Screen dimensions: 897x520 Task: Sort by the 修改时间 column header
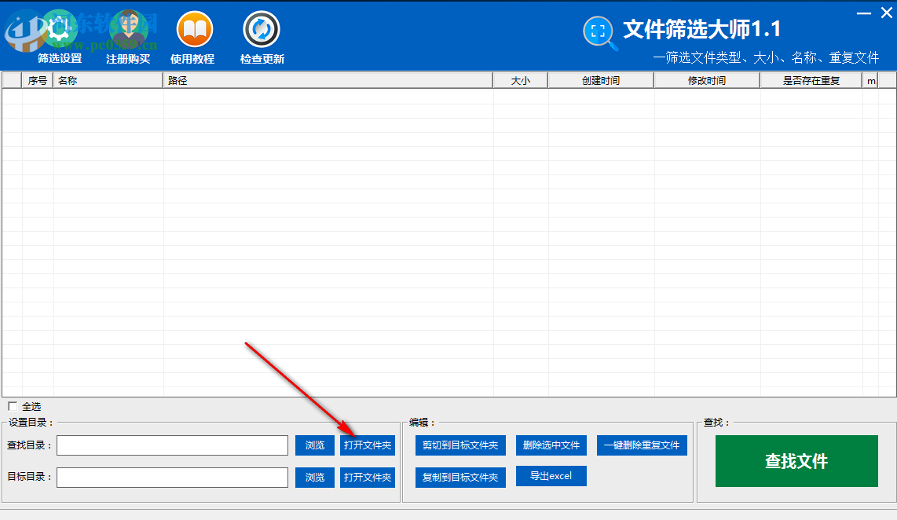tap(706, 81)
